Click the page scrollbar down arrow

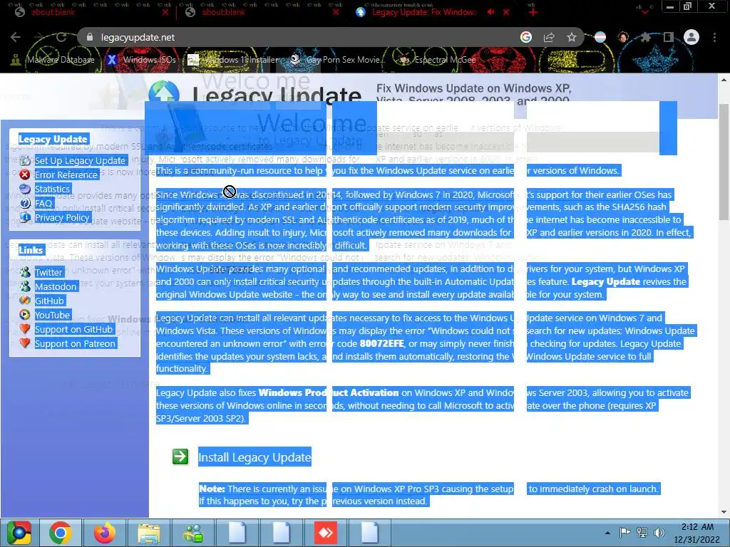[724, 512]
